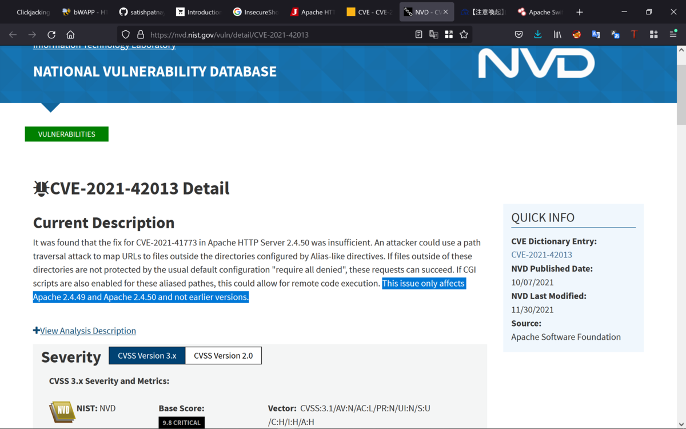Click the bug icon beside CVE title
The image size is (686, 429).
pyautogui.click(x=41, y=188)
